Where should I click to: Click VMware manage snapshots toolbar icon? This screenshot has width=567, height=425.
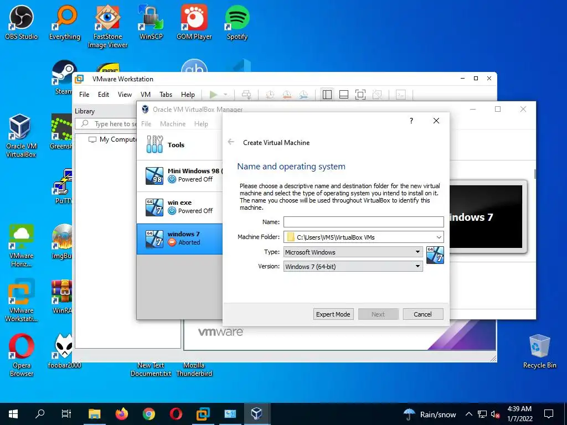pyautogui.click(x=303, y=95)
